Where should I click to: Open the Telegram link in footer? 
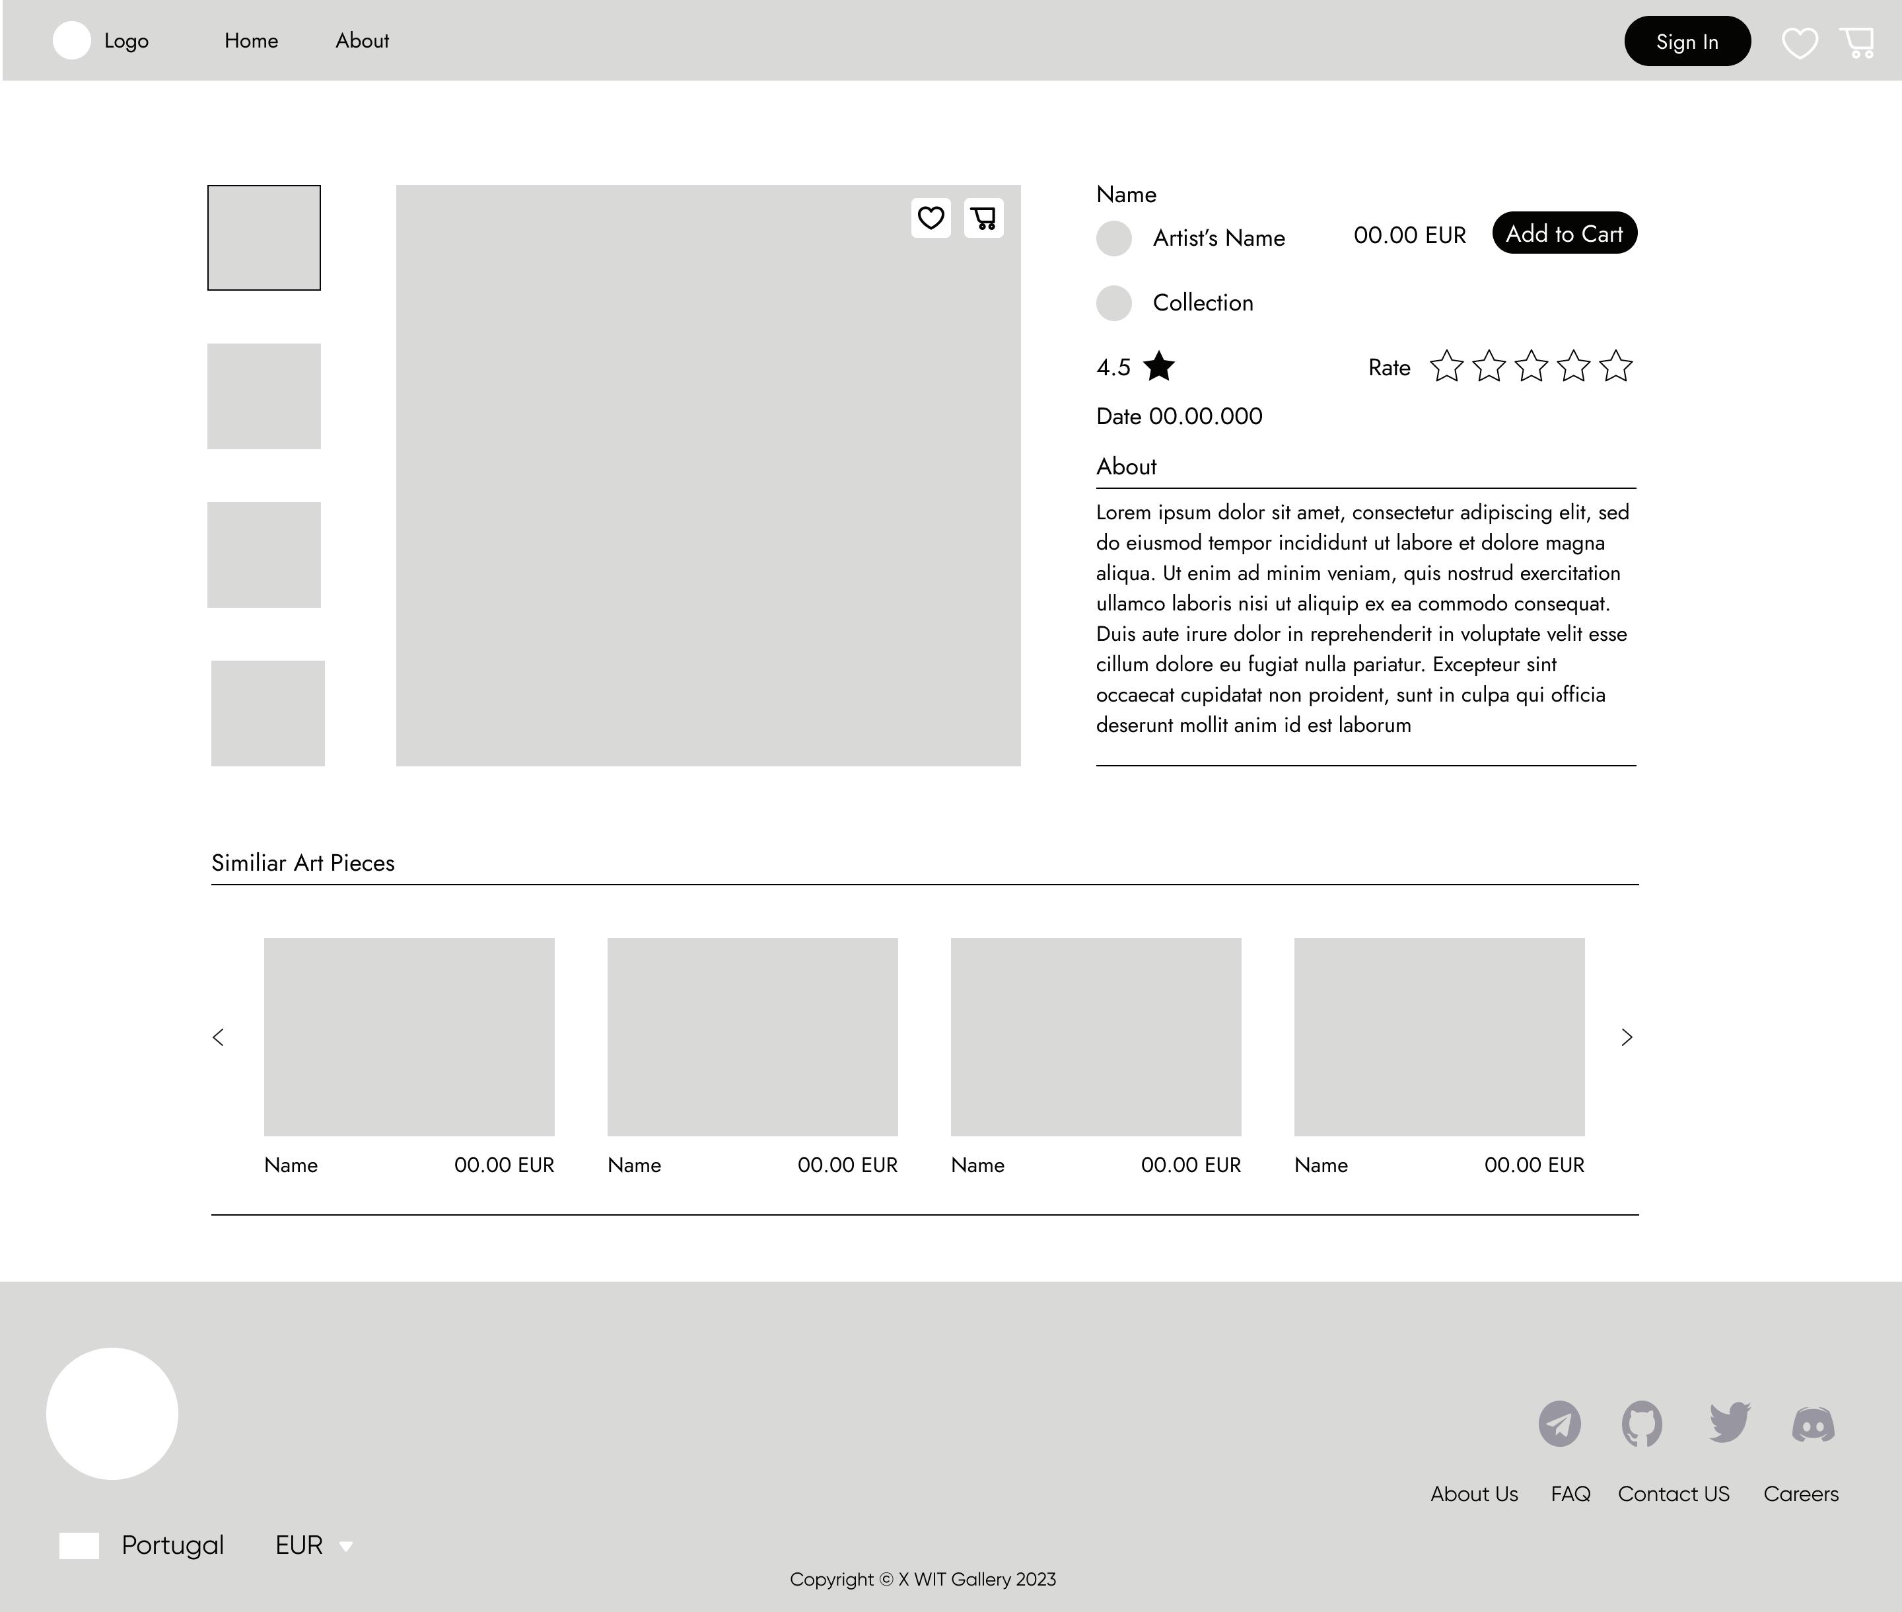click(1559, 1423)
